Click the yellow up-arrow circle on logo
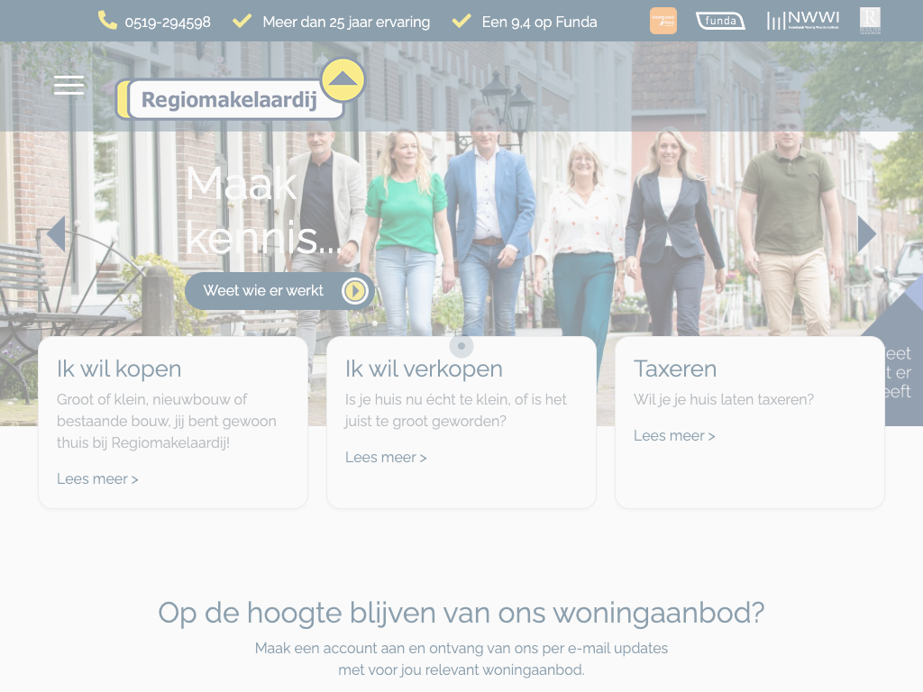This screenshot has width=923, height=692. (x=343, y=80)
